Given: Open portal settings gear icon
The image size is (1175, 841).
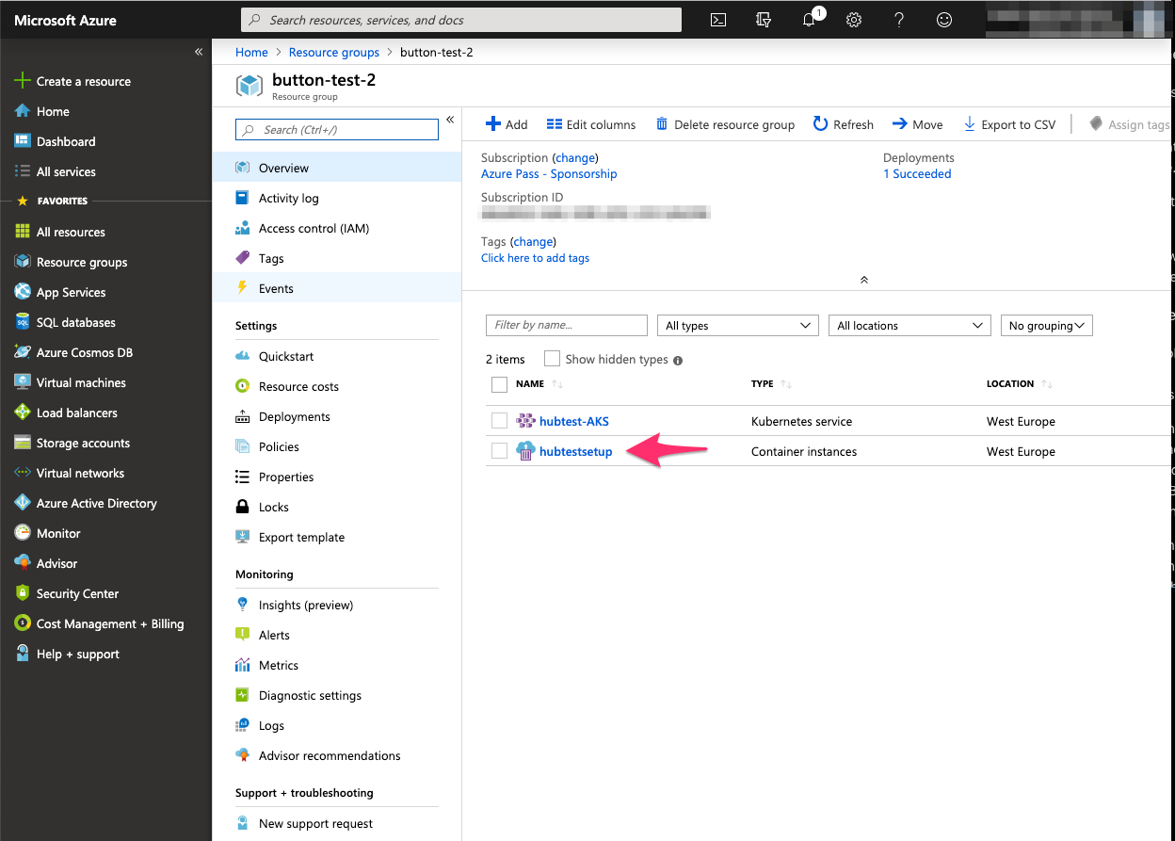Looking at the screenshot, I should coord(854,20).
